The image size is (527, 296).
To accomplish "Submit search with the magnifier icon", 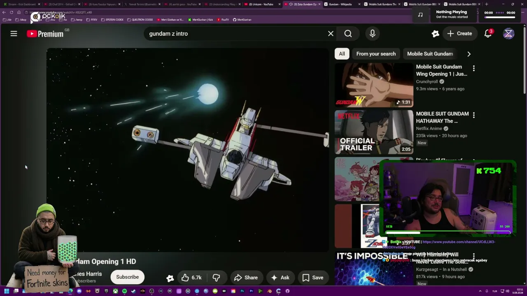I will 348,34.
